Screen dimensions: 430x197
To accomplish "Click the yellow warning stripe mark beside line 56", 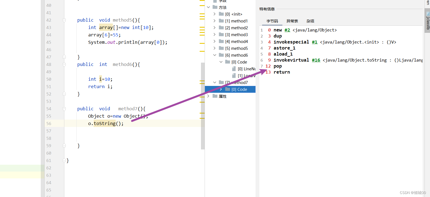I will click(x=202, y=118).
